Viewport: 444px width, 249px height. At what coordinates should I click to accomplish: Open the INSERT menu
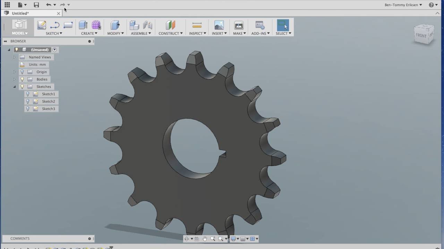point(219,34)
